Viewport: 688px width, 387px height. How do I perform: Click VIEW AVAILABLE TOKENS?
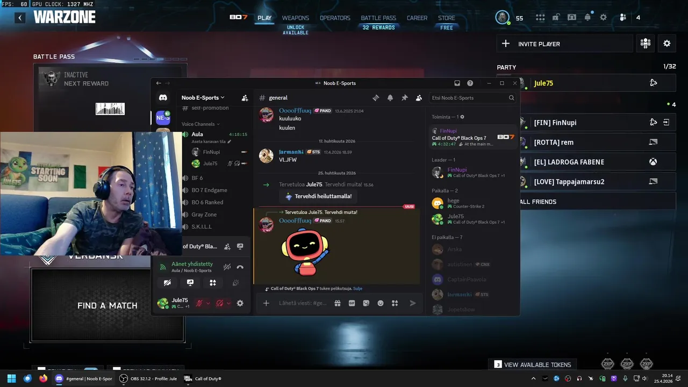[533, 364]
